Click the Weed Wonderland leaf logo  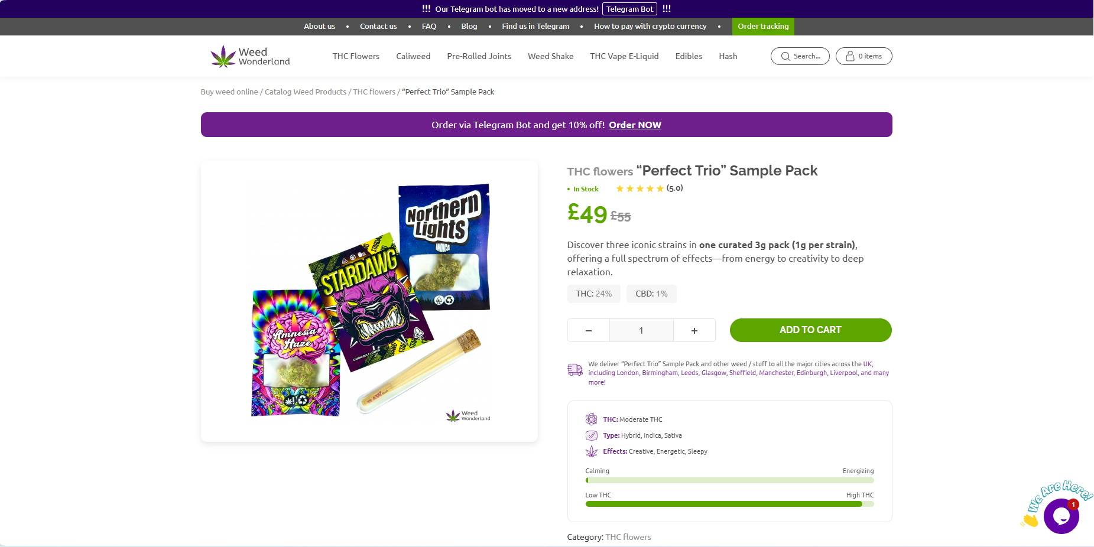pos(223,56)
